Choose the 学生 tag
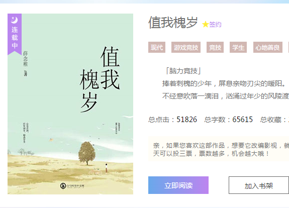The width and height of the screenshot is (289, 208). [238, 47]
